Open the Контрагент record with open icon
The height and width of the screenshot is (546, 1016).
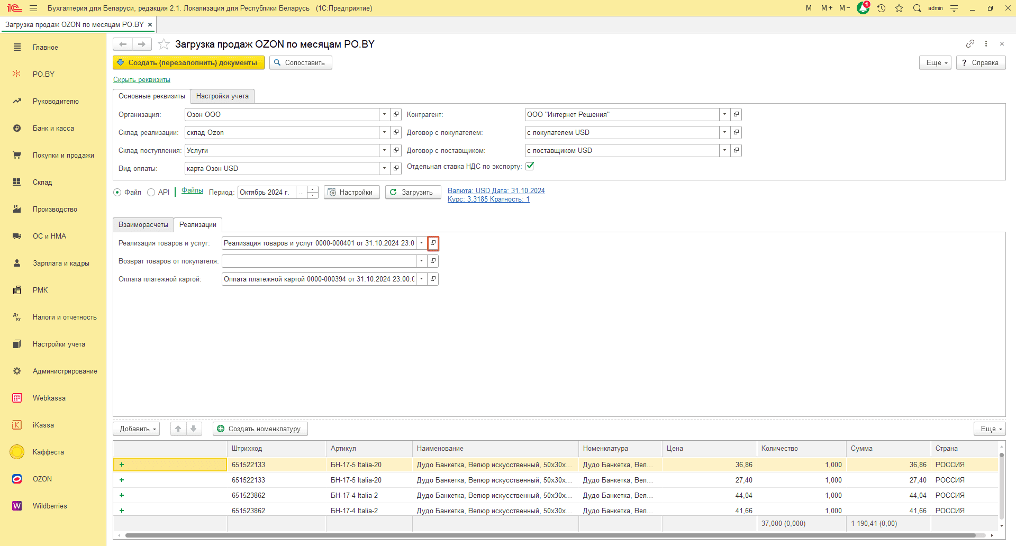[x=736, y=114]
